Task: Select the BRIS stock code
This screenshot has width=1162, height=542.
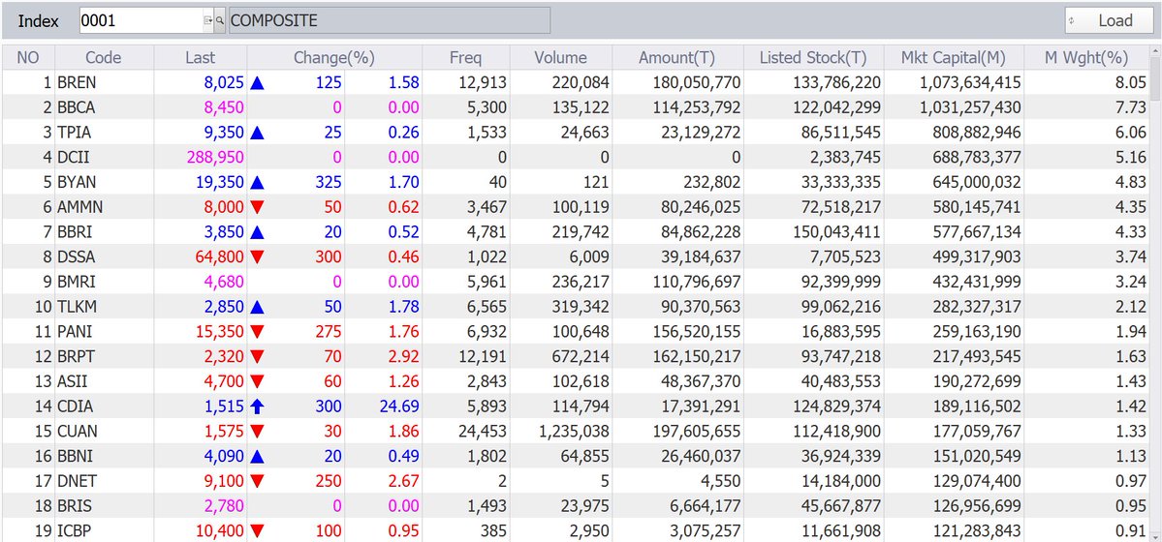Action: point(74,506)
